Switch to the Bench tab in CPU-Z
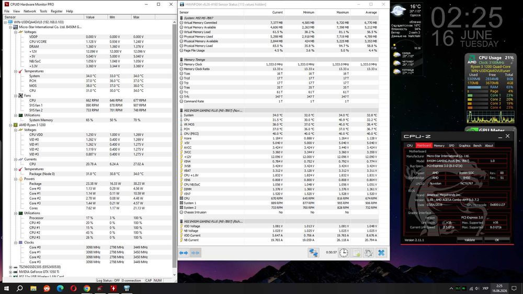This screenshot has width=523, height=294. coord(477,146)
